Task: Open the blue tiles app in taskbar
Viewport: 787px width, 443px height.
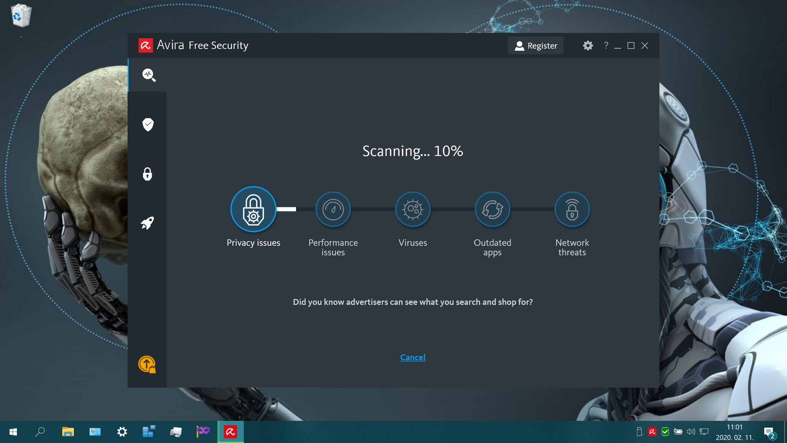Action: (149, 432)
